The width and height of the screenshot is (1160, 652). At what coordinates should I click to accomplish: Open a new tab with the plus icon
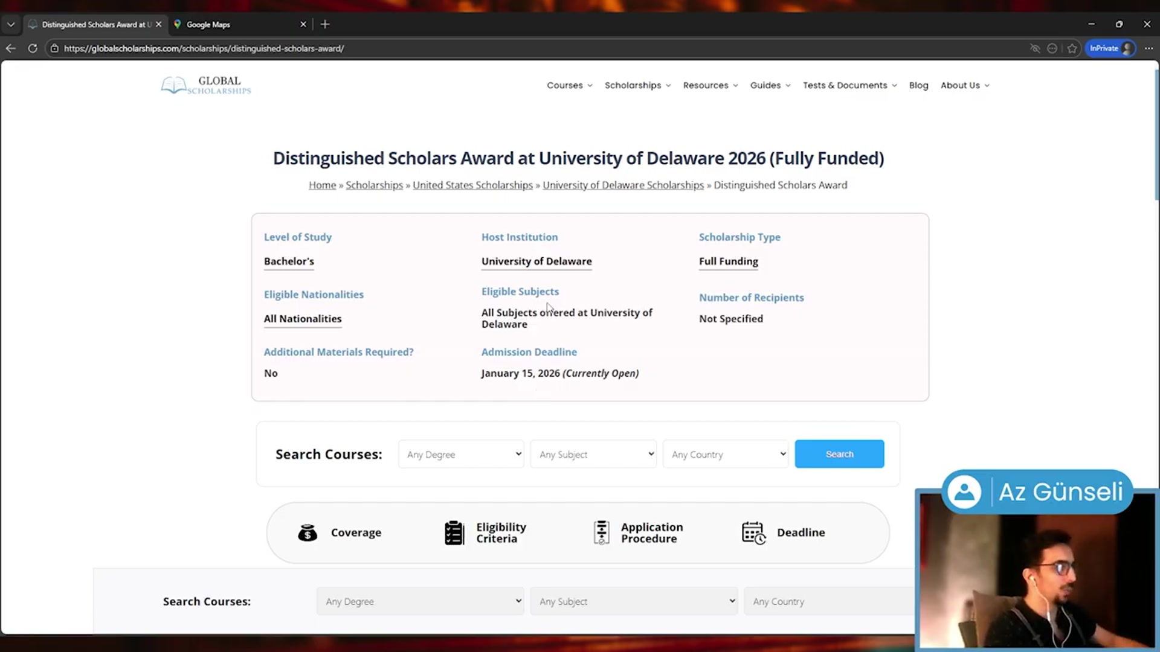[x=325, y=24]
